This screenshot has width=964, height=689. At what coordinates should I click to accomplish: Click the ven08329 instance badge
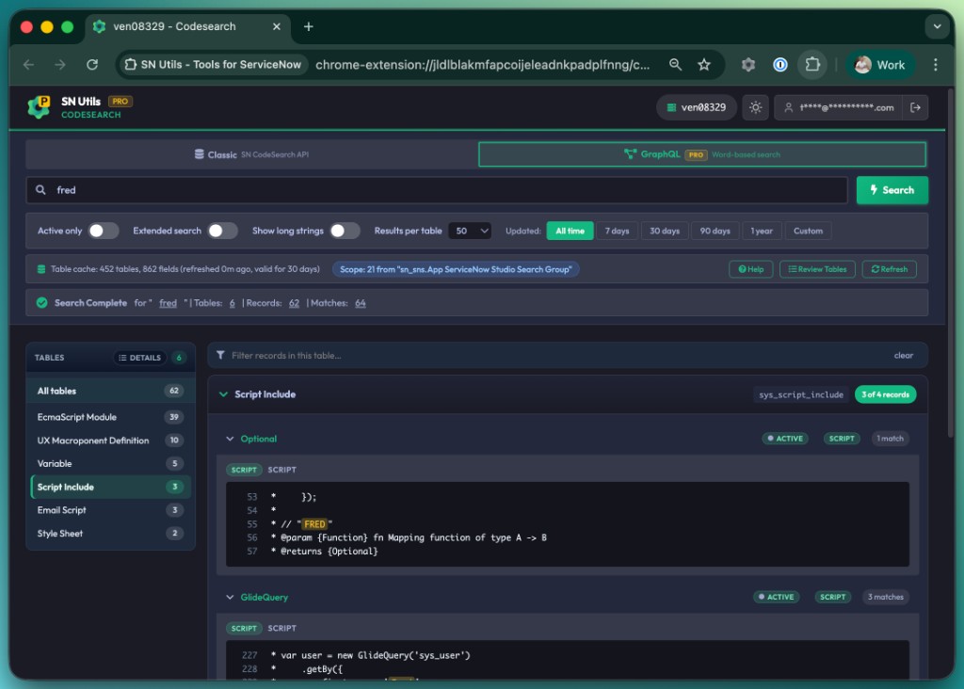coord(696,107)
